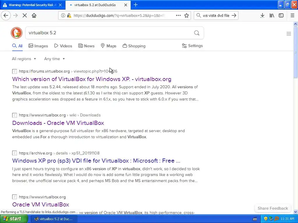Switch to the News tab

[86, 46]
